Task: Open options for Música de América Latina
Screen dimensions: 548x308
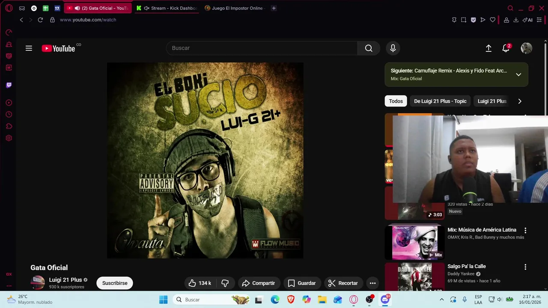Action: (x=525, y=230)
